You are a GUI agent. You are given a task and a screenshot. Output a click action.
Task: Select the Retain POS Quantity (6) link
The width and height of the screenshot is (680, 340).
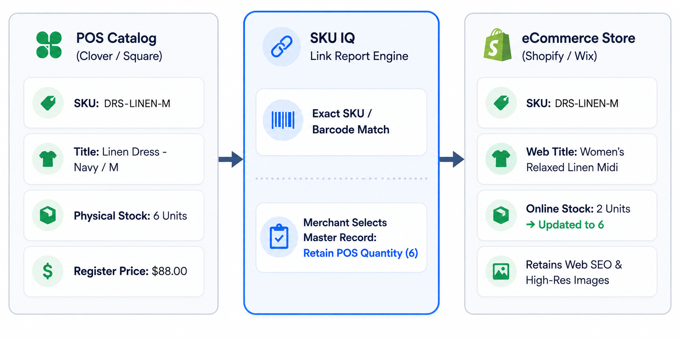tap(361, 253)
